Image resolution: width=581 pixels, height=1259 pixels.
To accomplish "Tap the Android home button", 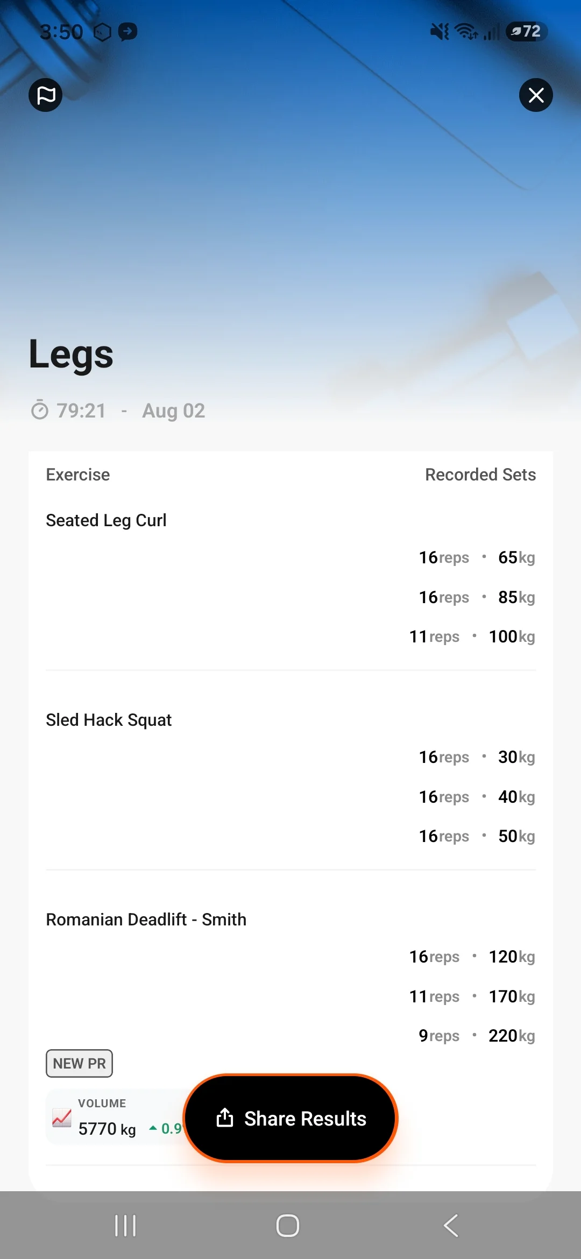I will (x=288, y=1226).
